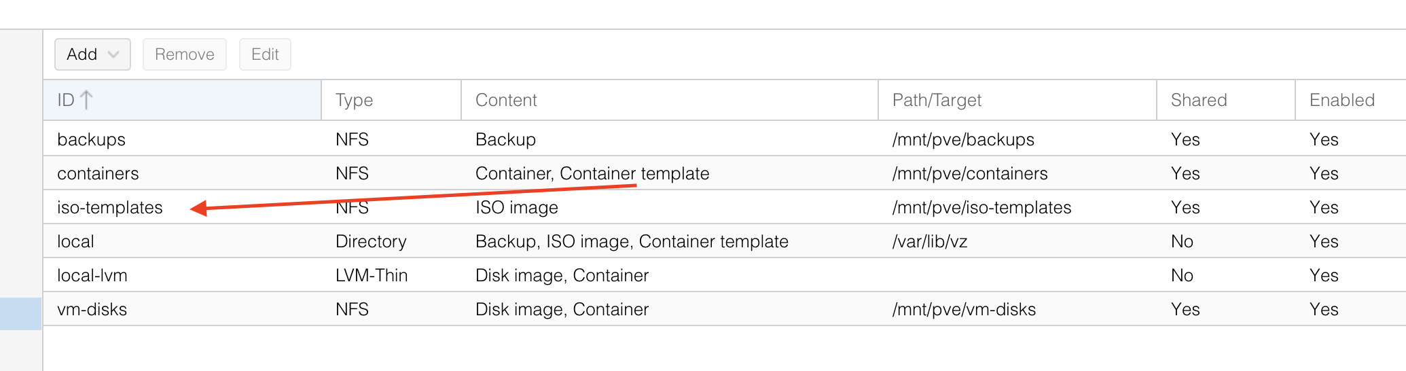Select the local-lvm storage row
Viewport: 1406px width, 371px height.
click(x=92, y=275)
